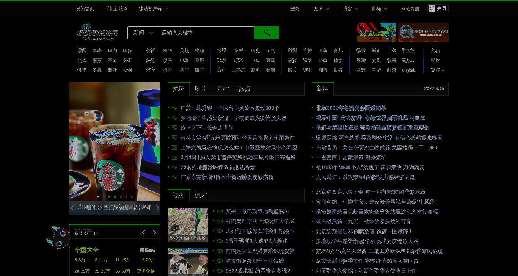Click video icon beside 前国足队长冯潇霆 headline
This screenshot has height=276, width=518.
[220, 251]
